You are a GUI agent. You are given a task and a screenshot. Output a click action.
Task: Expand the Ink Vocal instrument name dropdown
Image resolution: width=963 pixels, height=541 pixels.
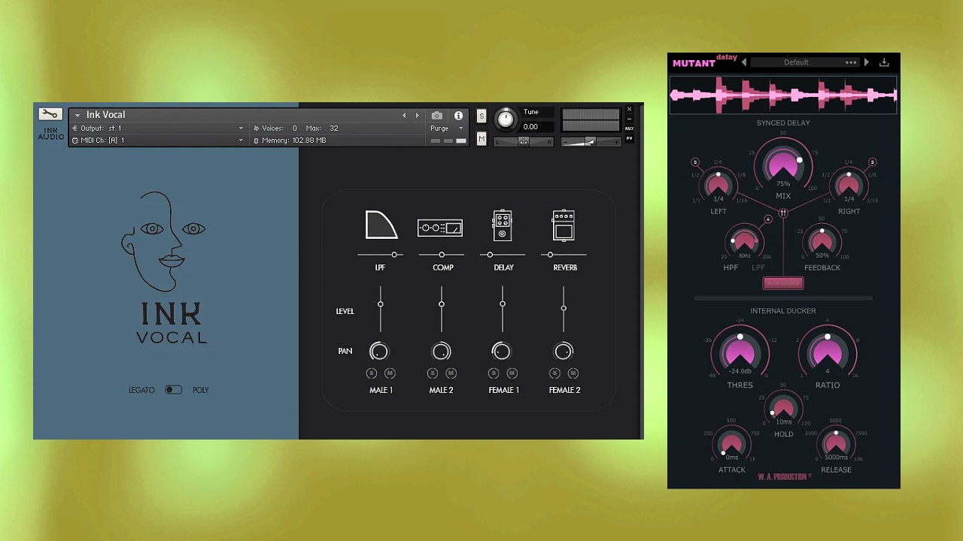coord(77,116)
